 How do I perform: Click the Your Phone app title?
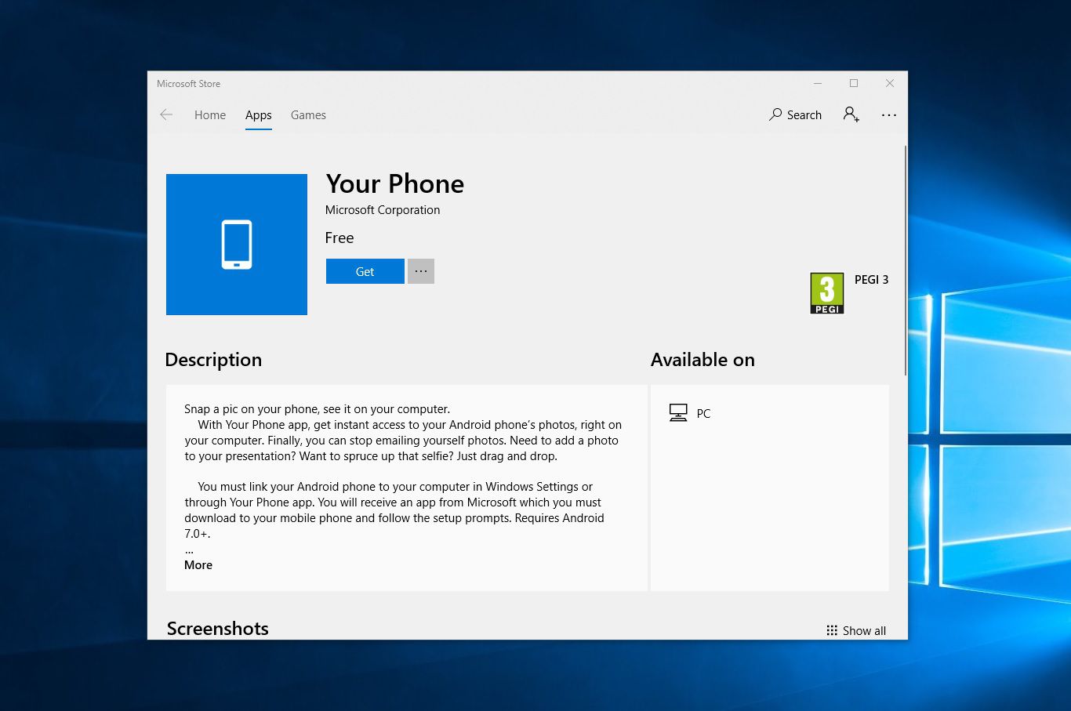[x=395, y=183]
